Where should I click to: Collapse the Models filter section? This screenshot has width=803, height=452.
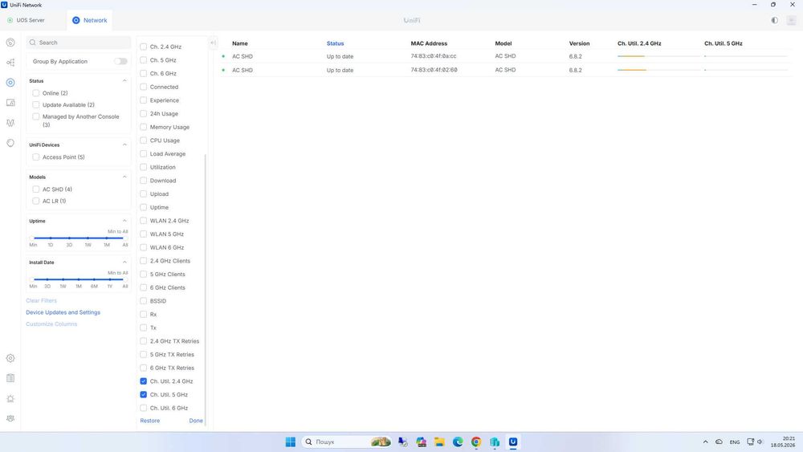pos(124,177)
